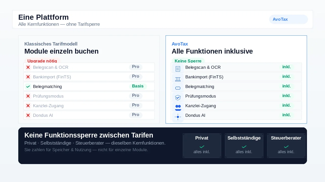The image size is (325, 182).
Task: Select the Privat tariff card title
Action: 202,138
